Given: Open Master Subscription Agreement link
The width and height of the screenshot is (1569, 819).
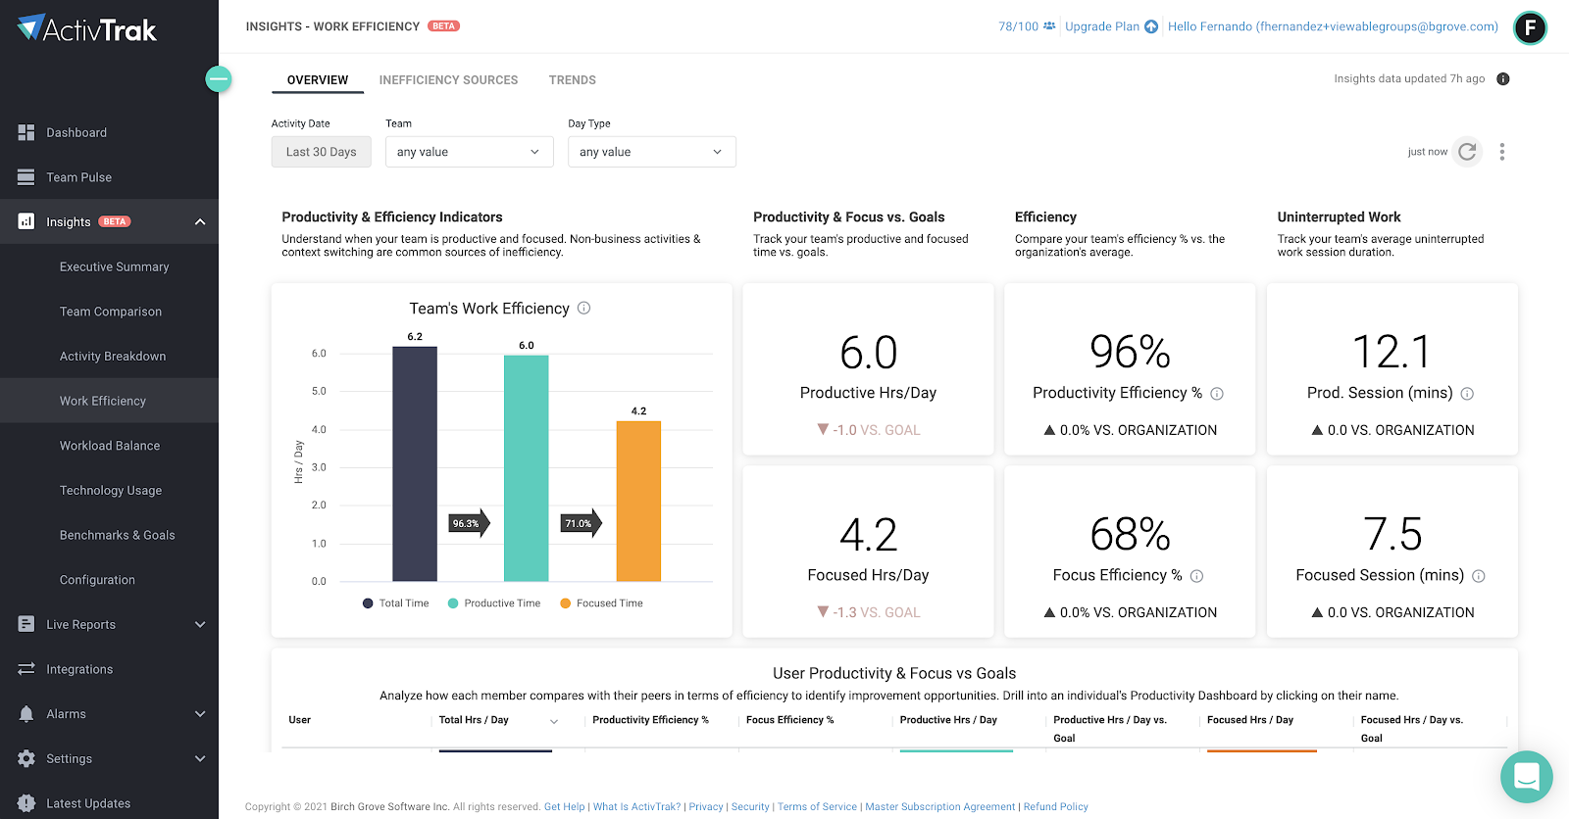Looking at the screenshot, I should tap(940, 807).
